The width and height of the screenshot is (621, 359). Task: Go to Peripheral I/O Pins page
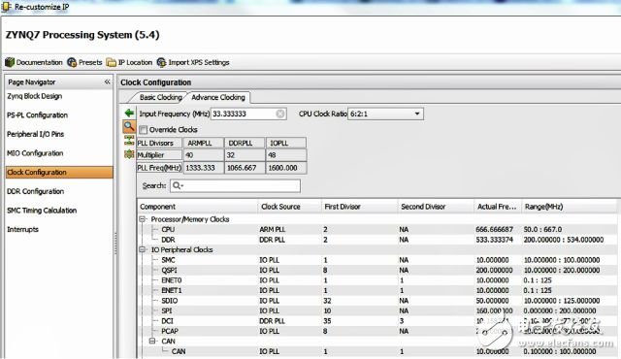click(x=35, y=134)
